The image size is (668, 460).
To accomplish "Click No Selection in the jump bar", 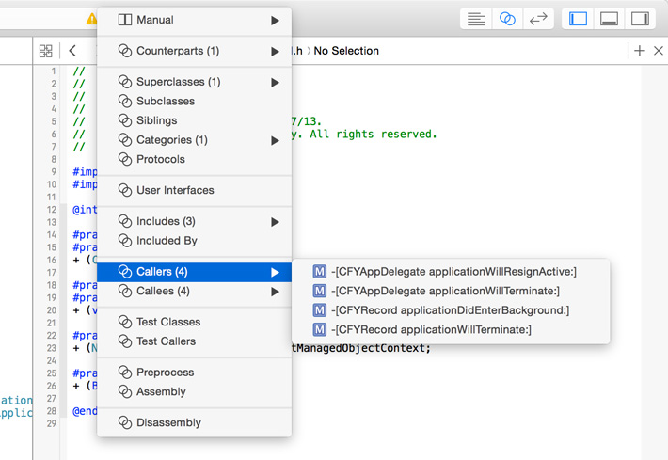I will (346, 51).
